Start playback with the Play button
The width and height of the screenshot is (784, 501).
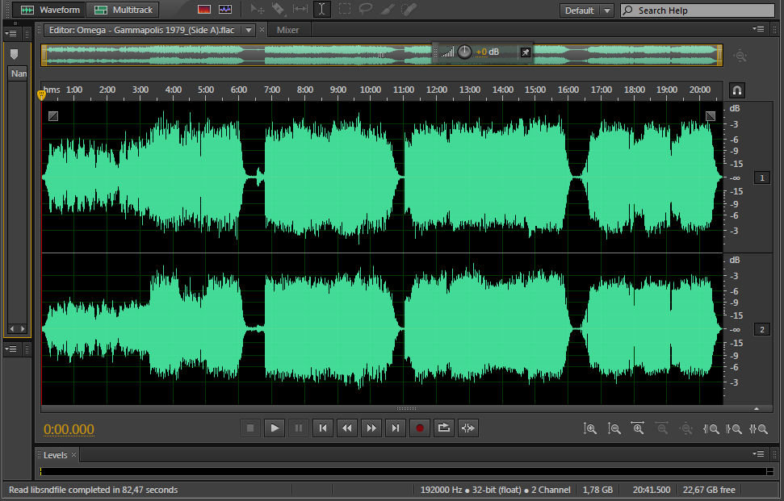[275, 428]
